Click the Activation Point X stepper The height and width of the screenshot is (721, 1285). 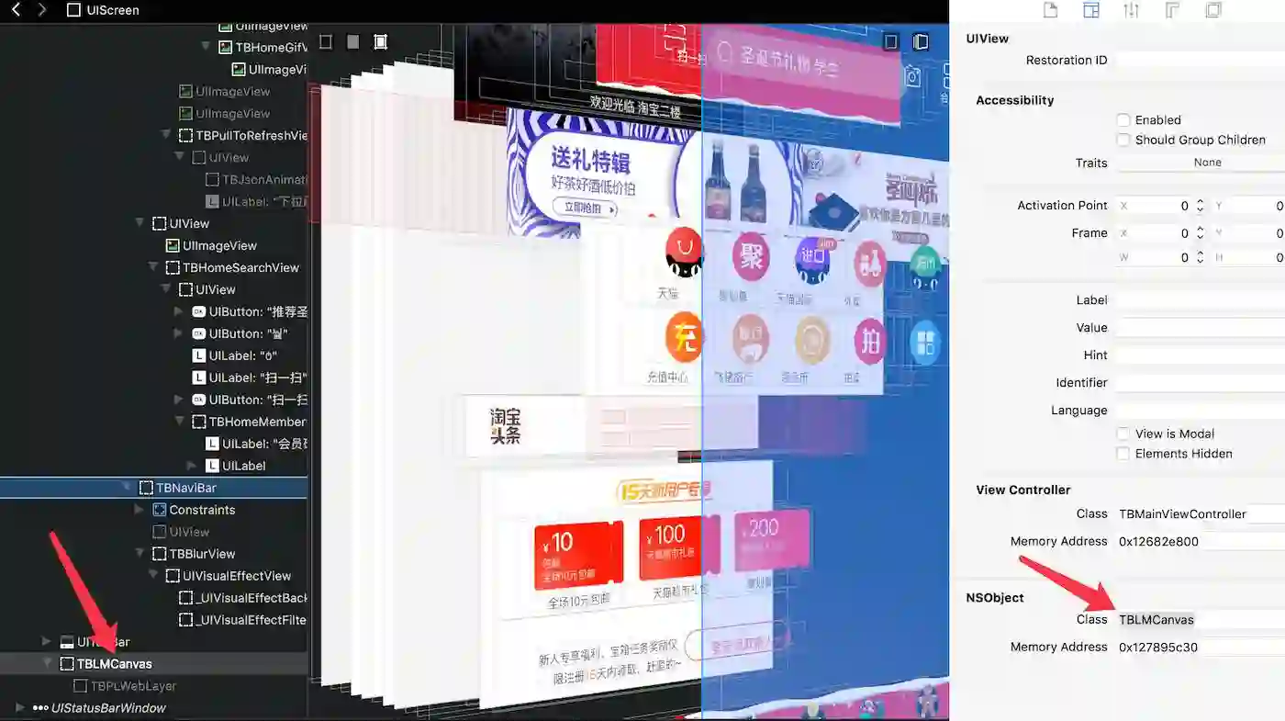(x=1200, y=206)
